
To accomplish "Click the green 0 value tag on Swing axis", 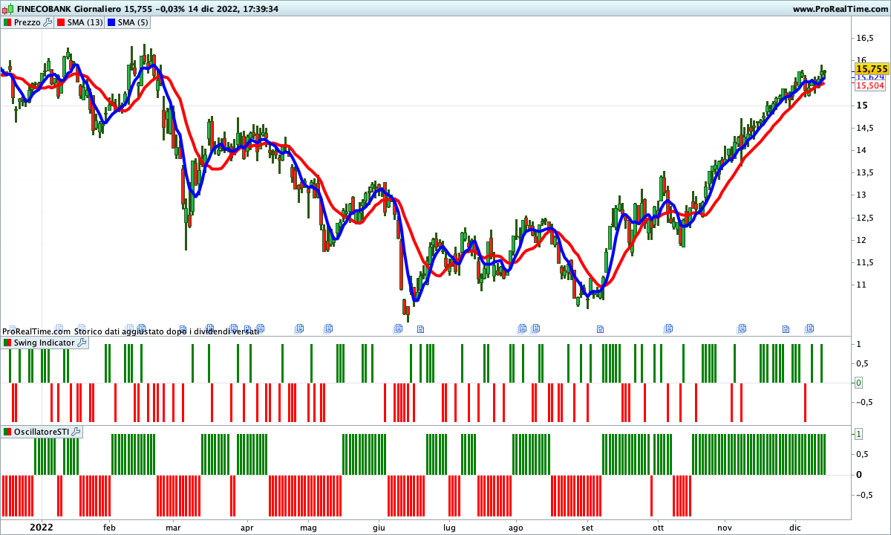I will [858, 383].
